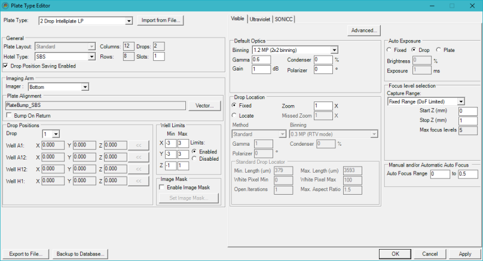Click the Well Limits Y Min field
The height and width of the screenshot is (261, 483).
point(170,154)
